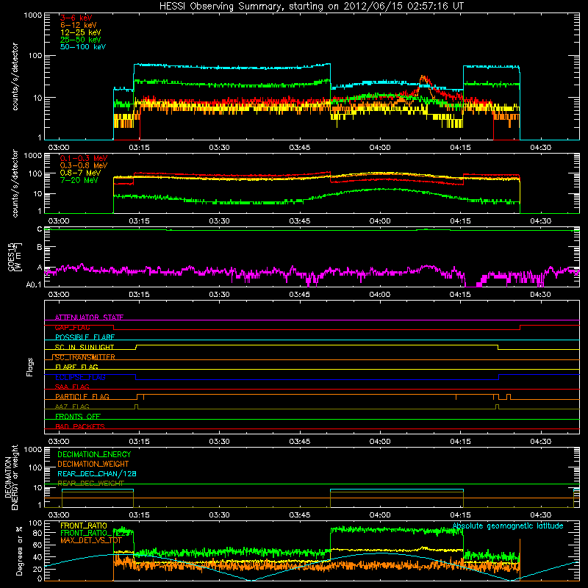Select the FLARE_FLAG label
The width and height of the screenshot is (588, 588).
(x=76, y=367)
